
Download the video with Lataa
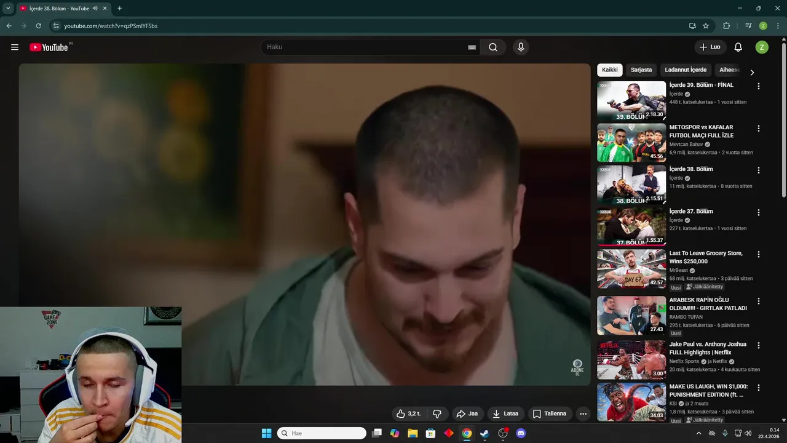[505, 413]
